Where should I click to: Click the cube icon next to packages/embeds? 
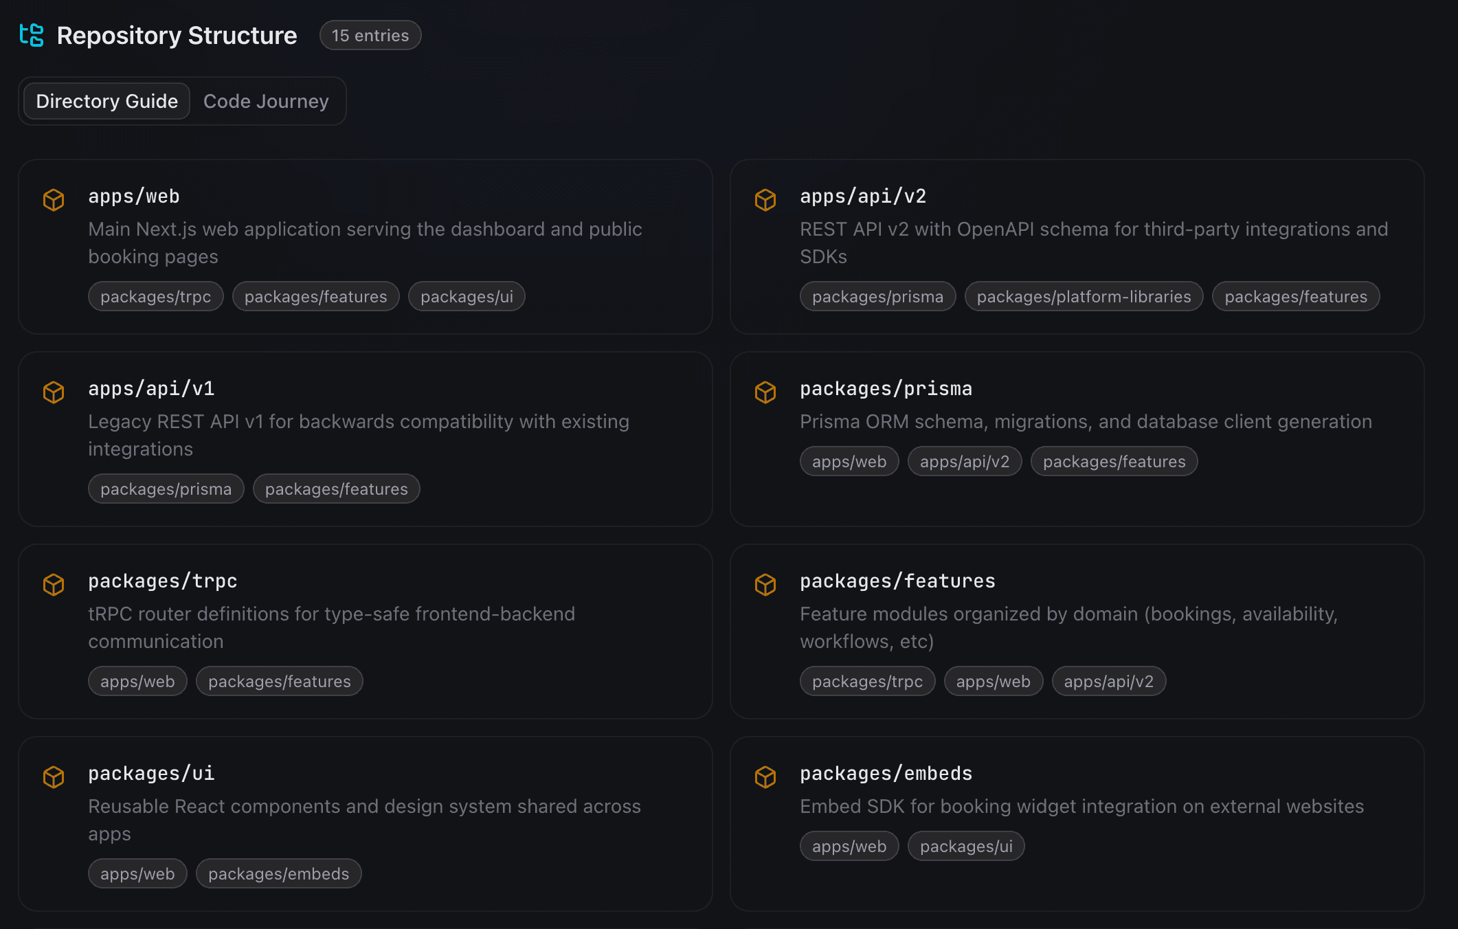point(765,777)
